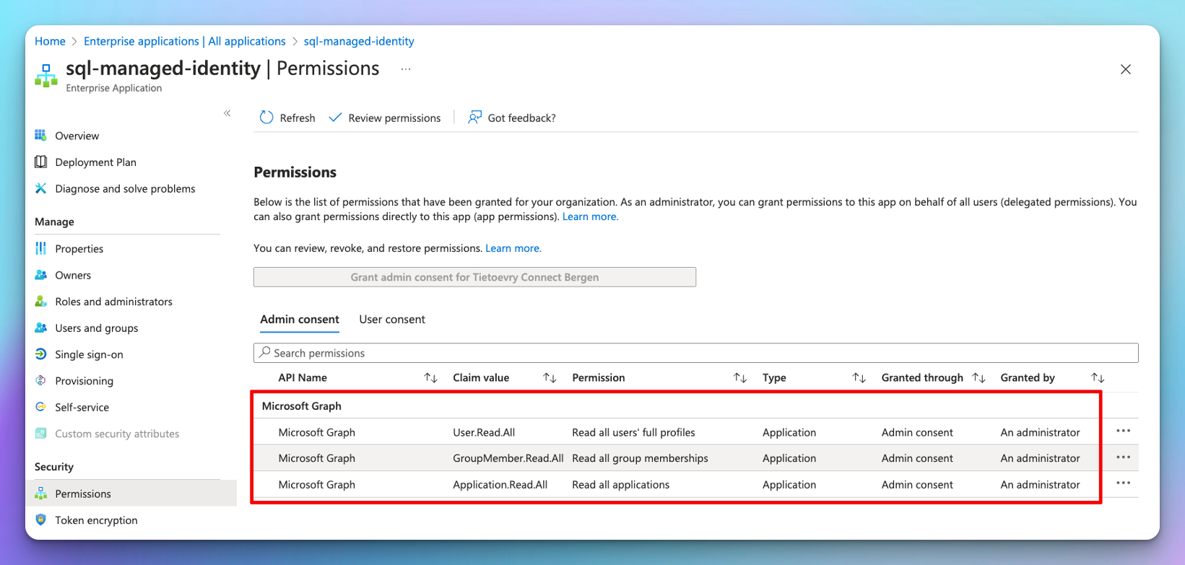Click Review permissions button label
Viewport: 1185px width, 565px height.
(x=394, y=118)
